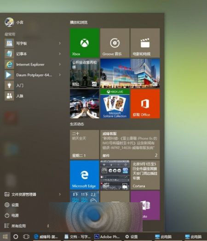Launch Microsoft Solitaire Collection tile

115,104
